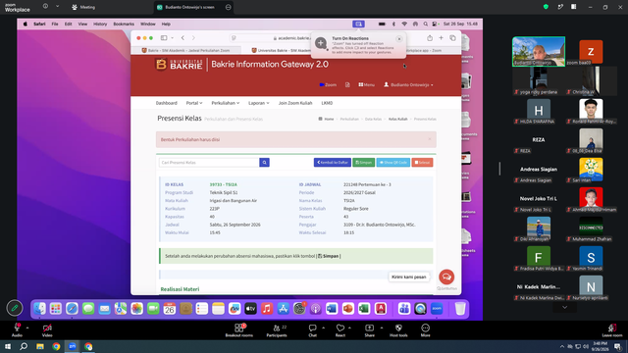The width and height of the screenshot is (628, 353).
Task: Expand the React options caret
Action: click(349, 328)
